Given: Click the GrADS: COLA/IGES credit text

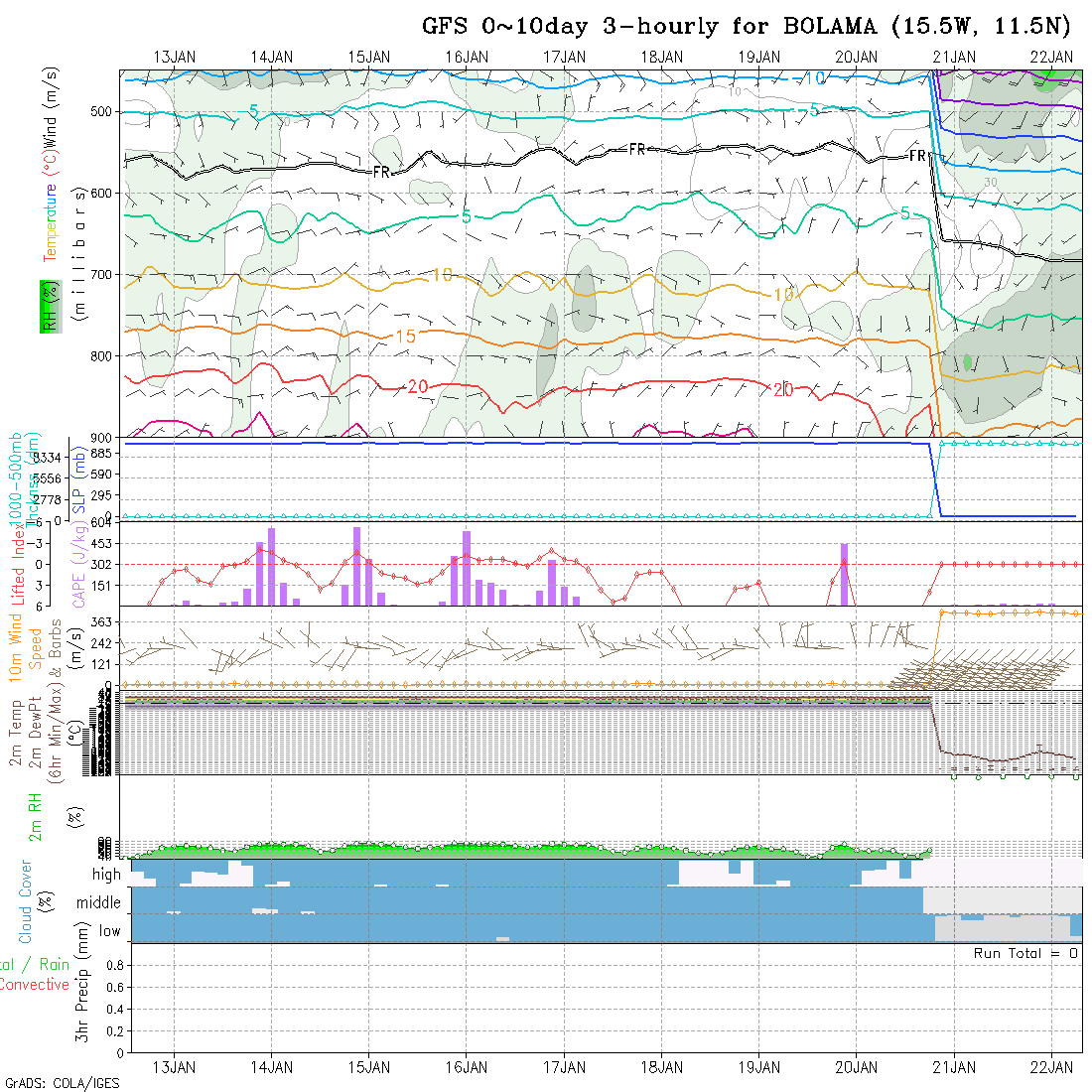Looking at the screenshot, I should tap(62, 1083).
